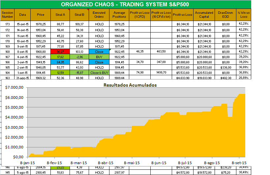Select the 8-jun-15 chart axis label
Image resolution: width=270 pixels, height=175 pixels.
pos(159,163)
